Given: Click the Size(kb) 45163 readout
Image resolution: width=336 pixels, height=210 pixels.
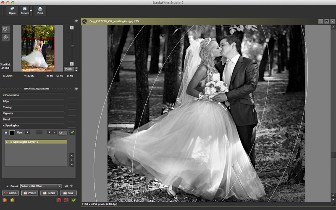Looking at the screenshot, I should point(5,66).
